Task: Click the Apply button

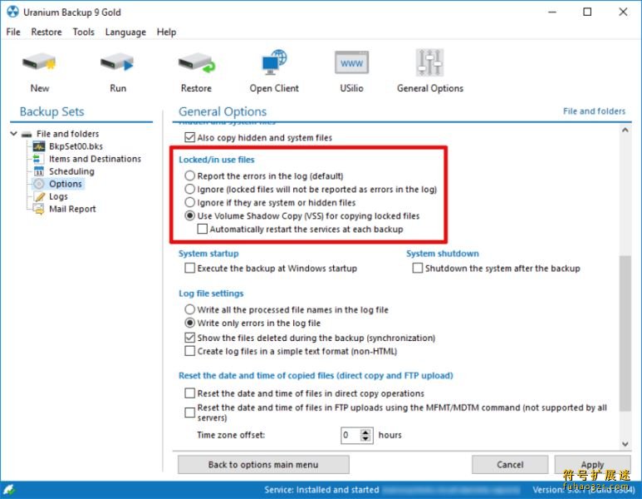Action: click(592, 465)
